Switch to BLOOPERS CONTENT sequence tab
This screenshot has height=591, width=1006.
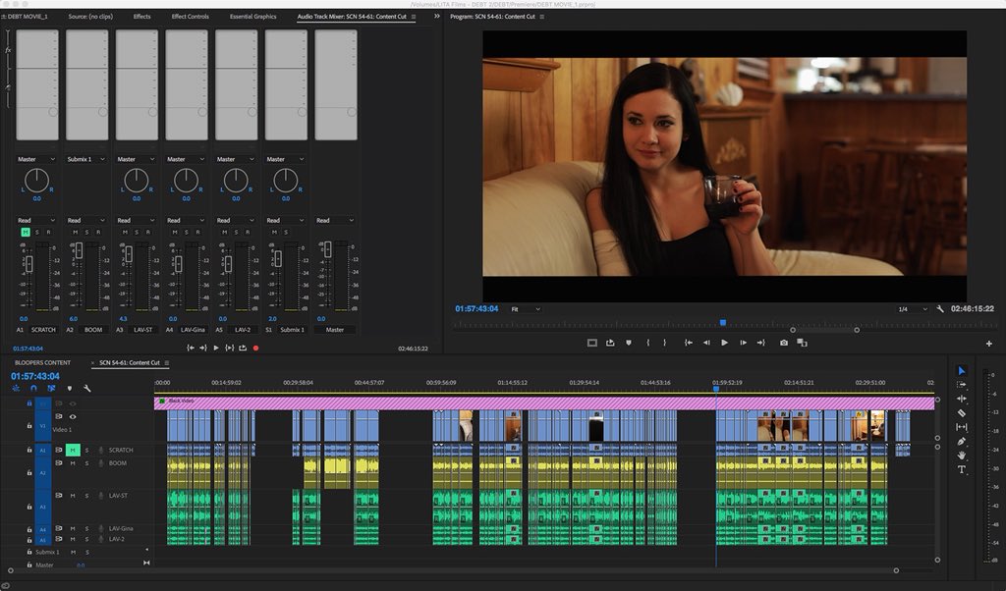pyautogui.click(x=42, y=363)
